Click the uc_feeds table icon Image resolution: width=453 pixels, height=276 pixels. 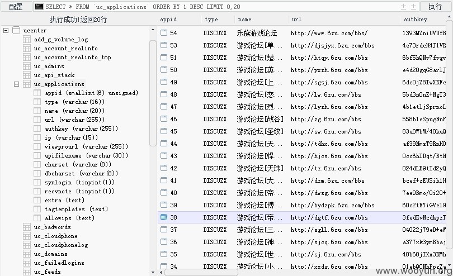(27, 272)
